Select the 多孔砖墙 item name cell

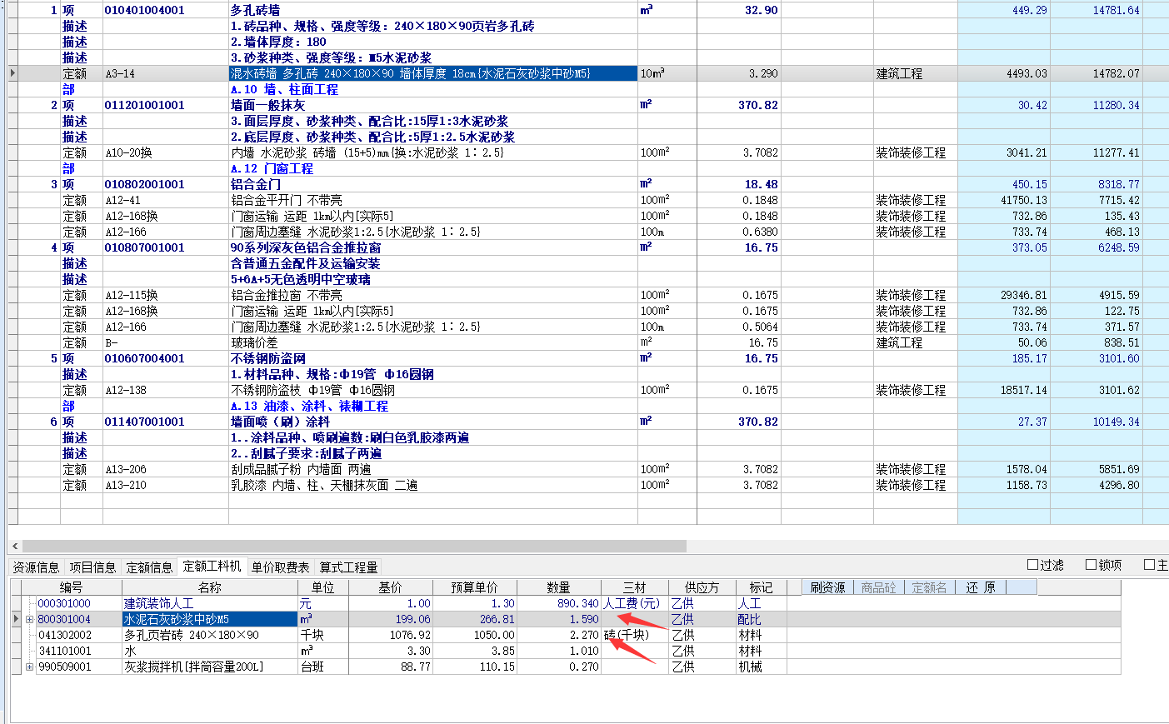255,10
